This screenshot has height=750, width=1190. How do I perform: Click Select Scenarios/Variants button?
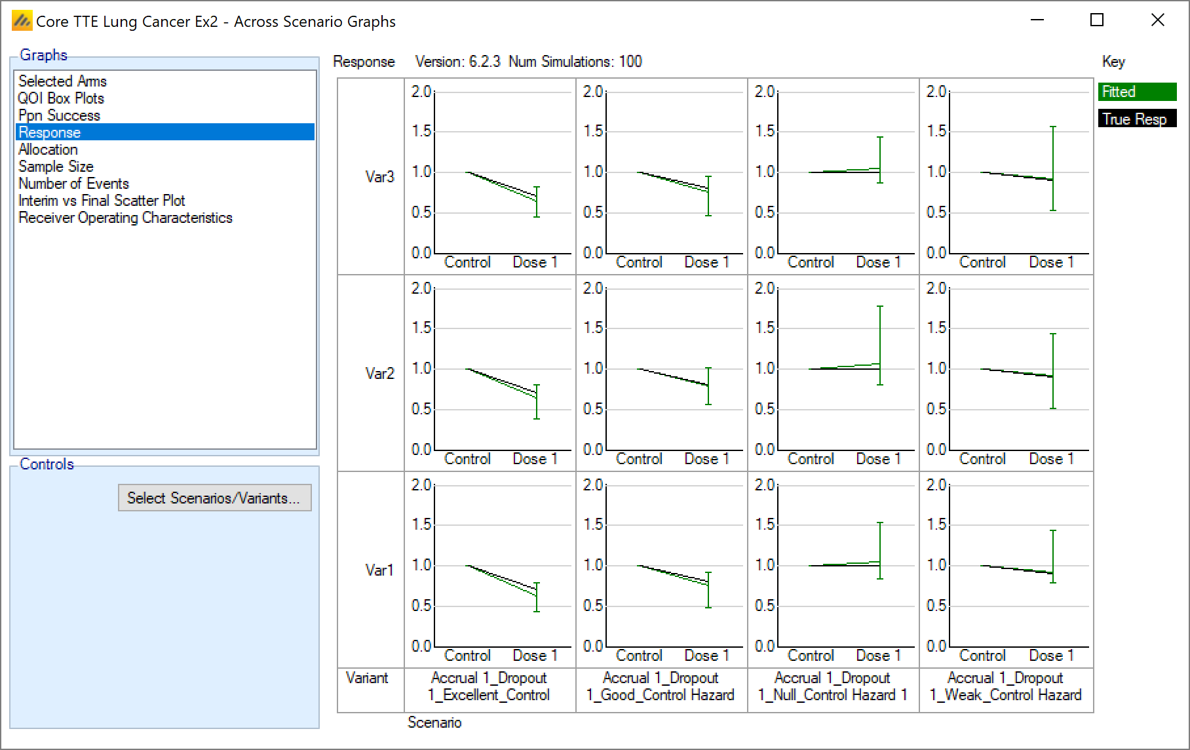[214, 498]
